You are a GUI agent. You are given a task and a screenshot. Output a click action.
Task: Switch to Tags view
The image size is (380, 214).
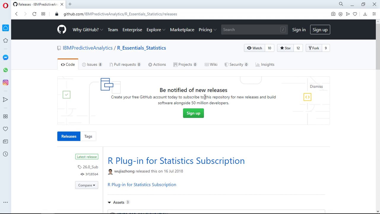(88, 136)
